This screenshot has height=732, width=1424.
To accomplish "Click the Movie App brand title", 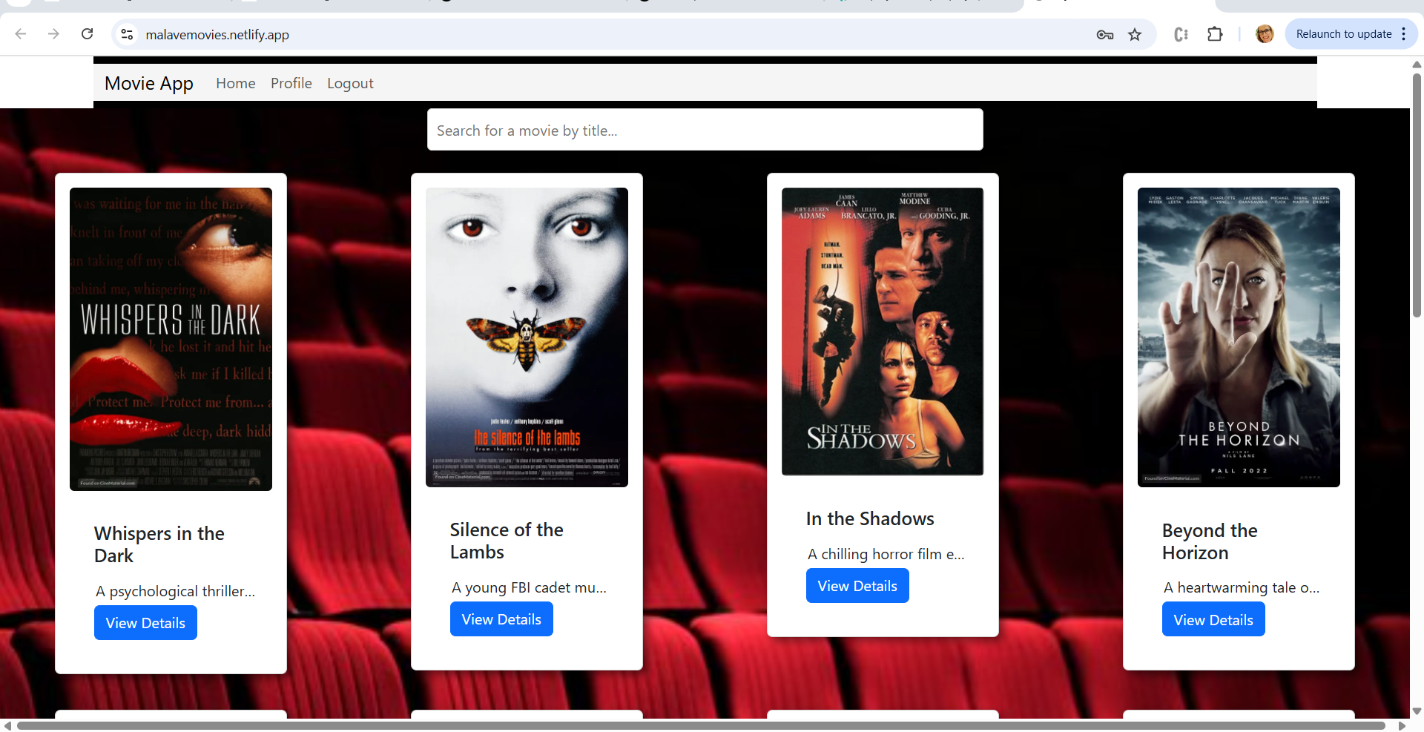I will [x=149, y=83].
